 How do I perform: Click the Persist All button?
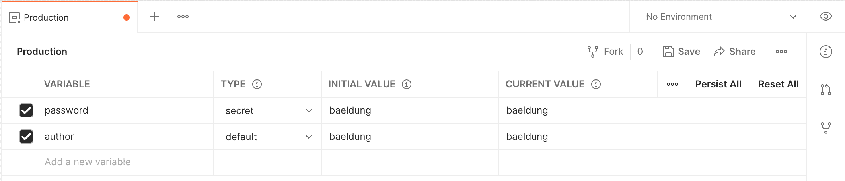pos(718,84)
